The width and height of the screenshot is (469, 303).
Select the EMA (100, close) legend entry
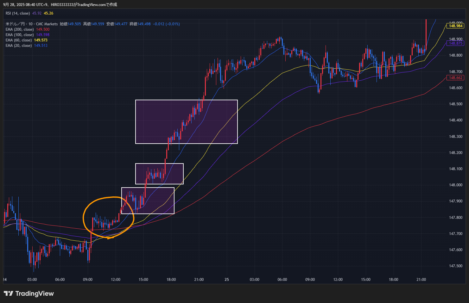[20, 35]
